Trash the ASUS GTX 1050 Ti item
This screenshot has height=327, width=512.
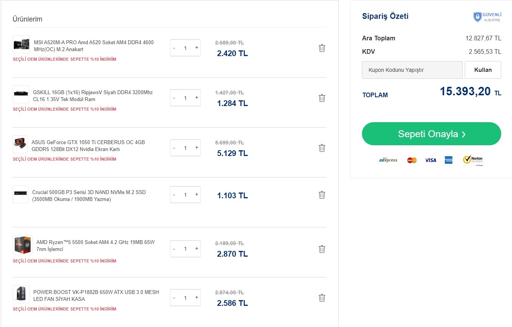tap(322, 148)
